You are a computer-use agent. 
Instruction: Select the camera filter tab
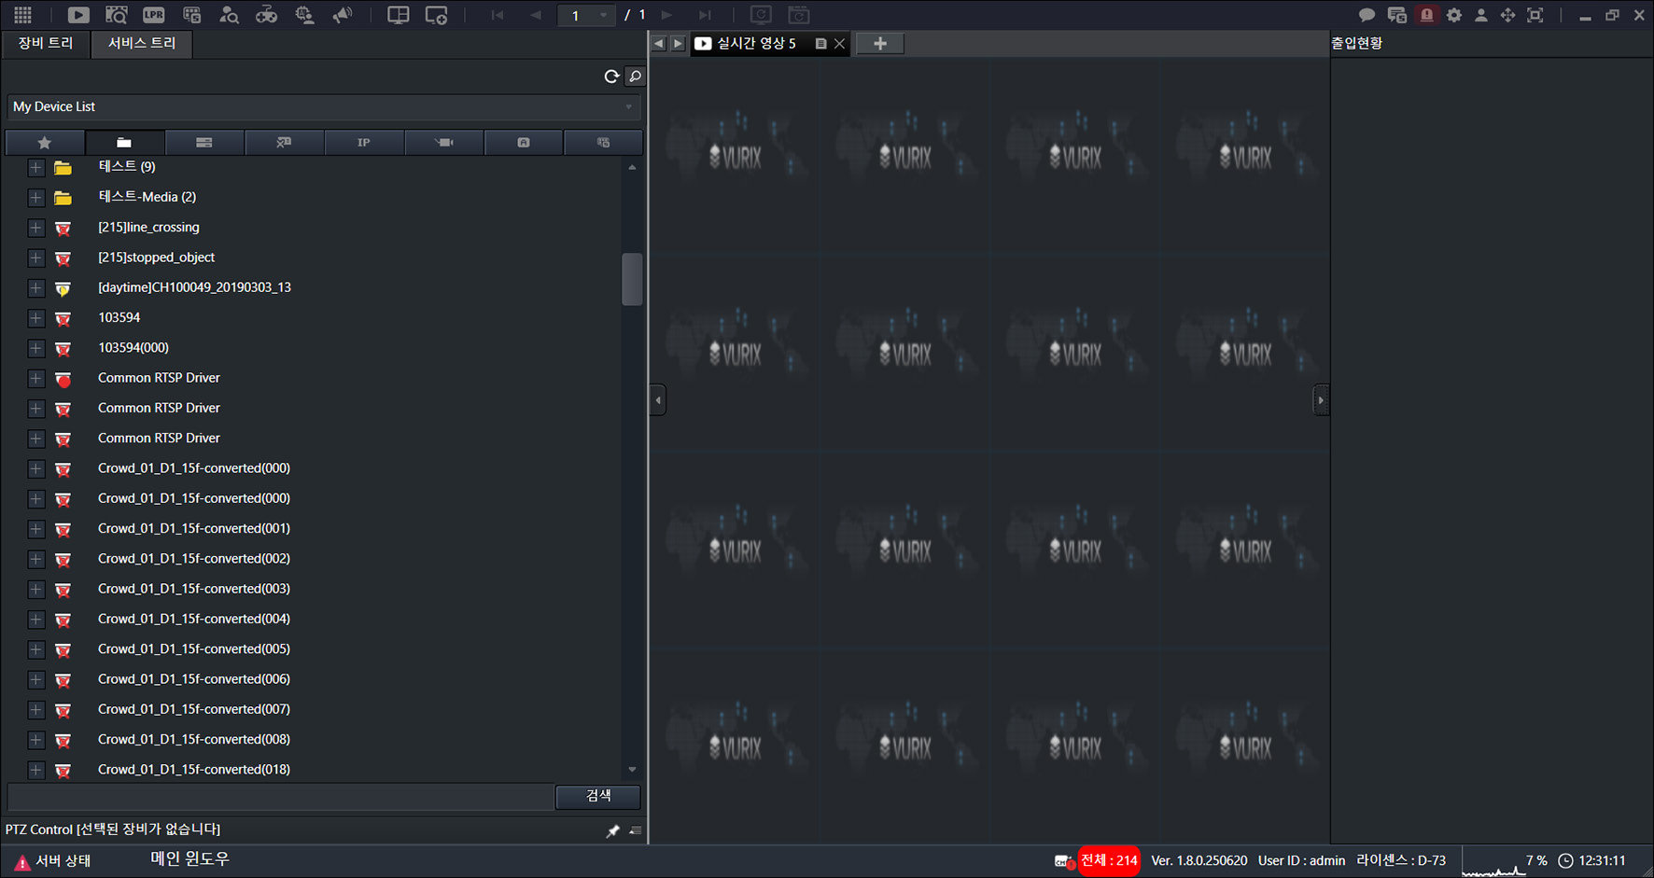pyautogui.click(x=443, y=143)
